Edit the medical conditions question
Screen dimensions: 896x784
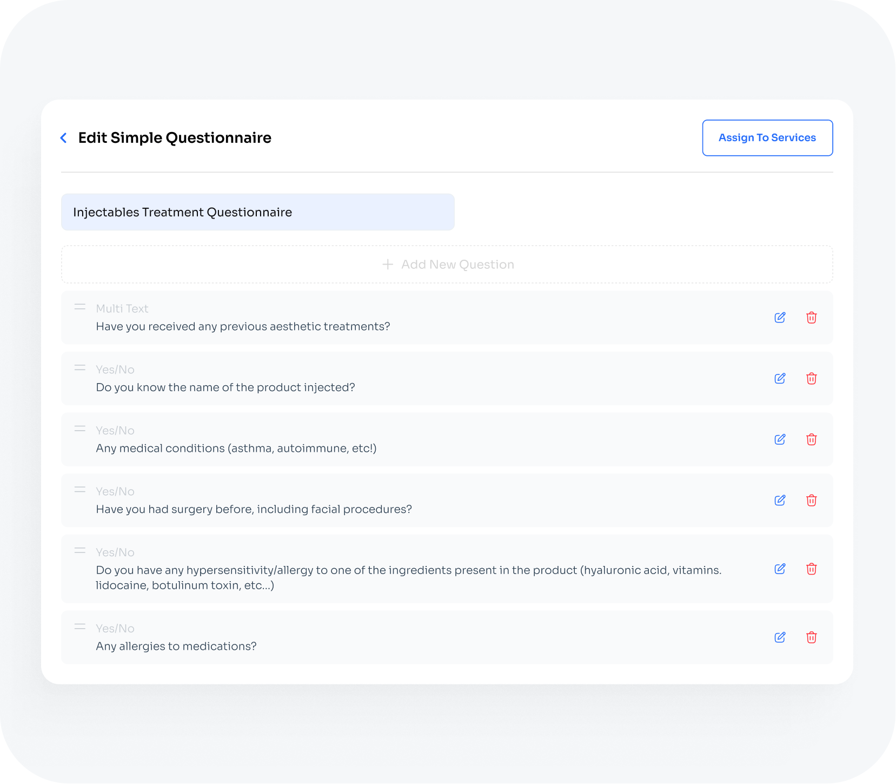coord(780,439)
